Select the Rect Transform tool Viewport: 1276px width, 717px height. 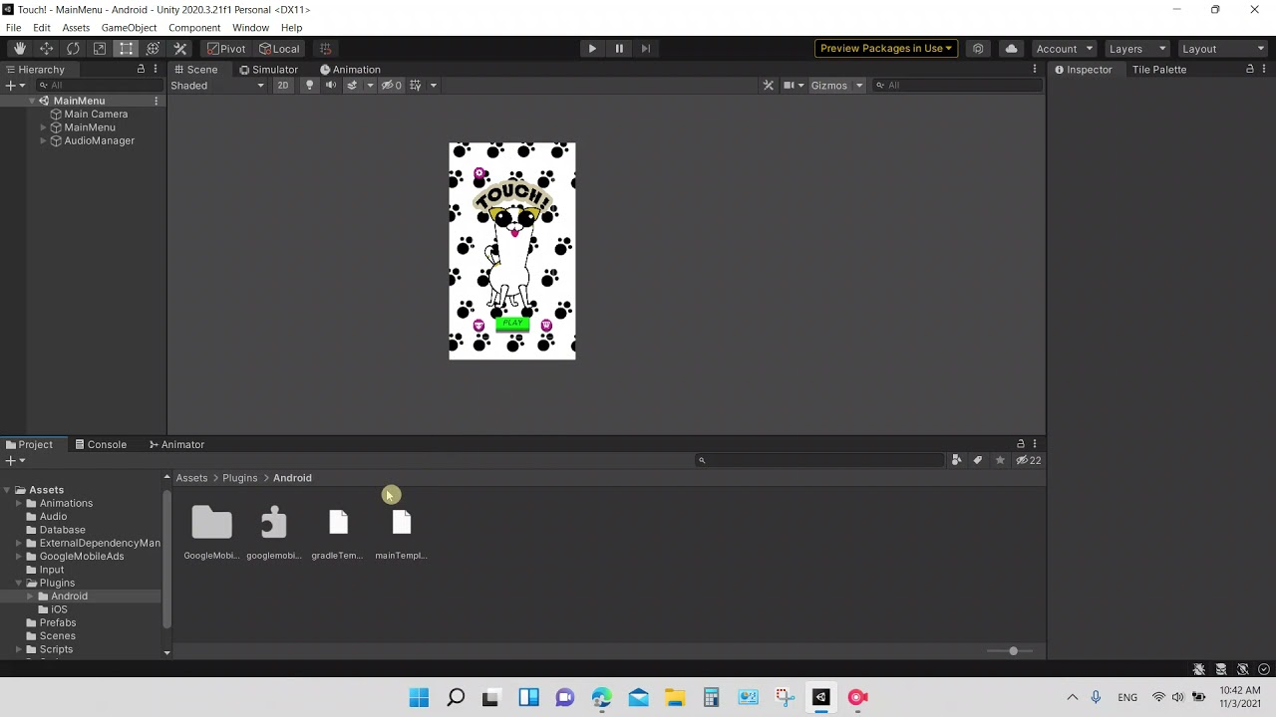126,48
